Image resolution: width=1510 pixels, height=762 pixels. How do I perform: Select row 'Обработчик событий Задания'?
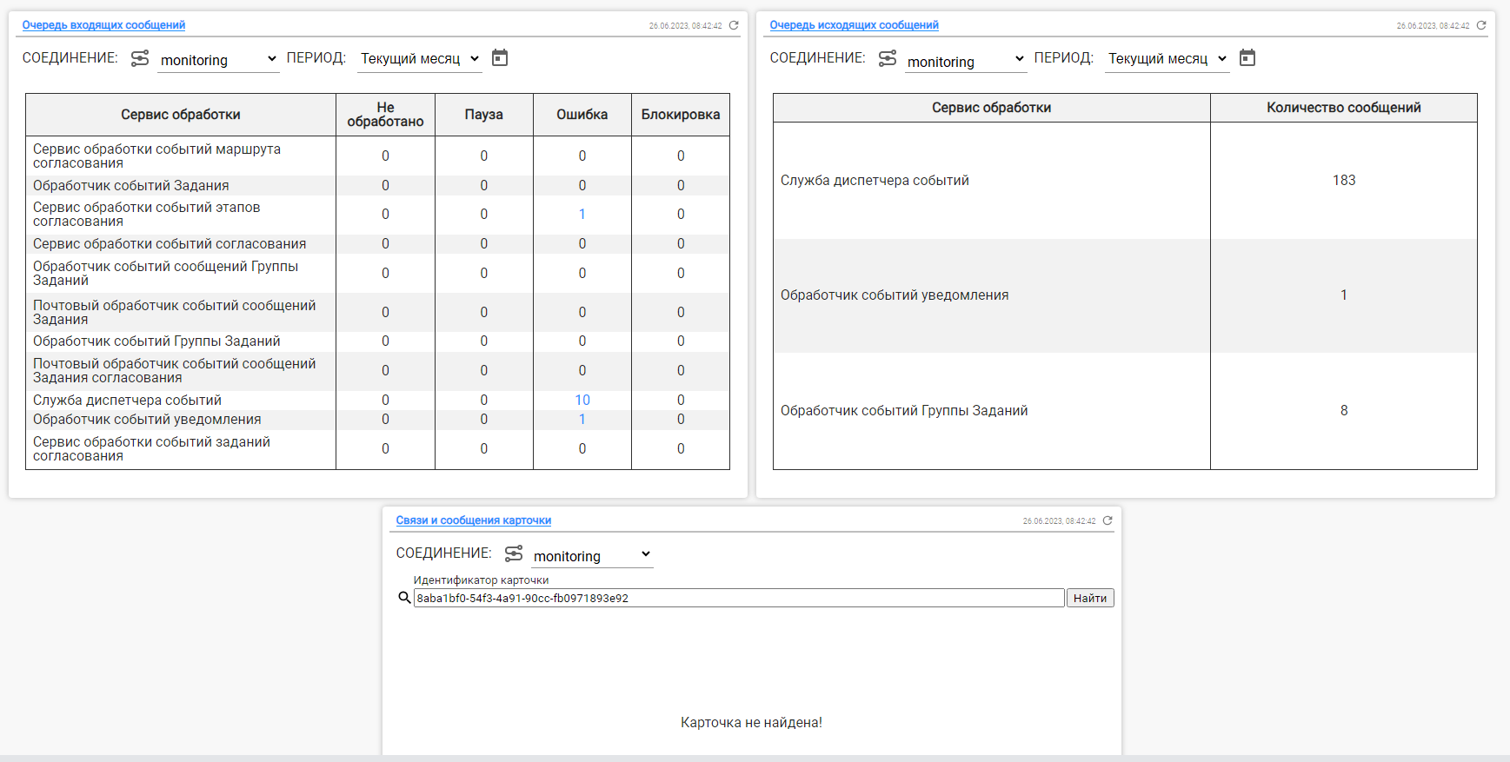[x=377, y=185]
